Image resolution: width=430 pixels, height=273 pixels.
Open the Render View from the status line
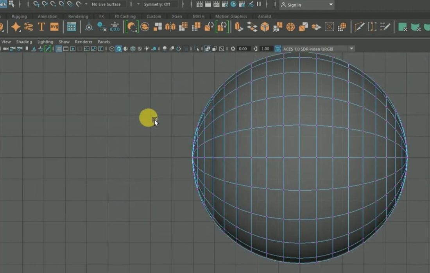199,5
